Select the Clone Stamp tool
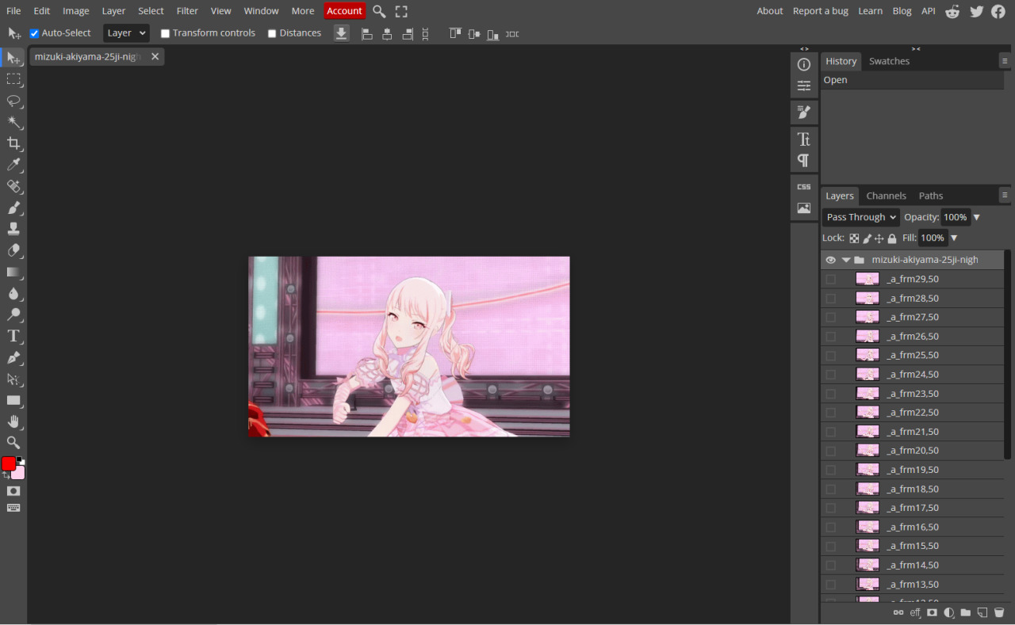This screenshot has width=1015, height=625. pyautogui.click(x=13, y=229)
